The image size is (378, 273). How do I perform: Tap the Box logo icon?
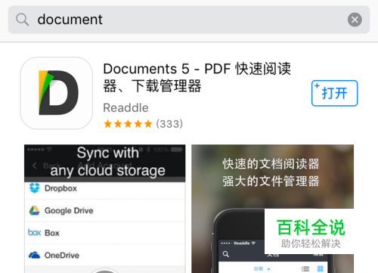34,232
